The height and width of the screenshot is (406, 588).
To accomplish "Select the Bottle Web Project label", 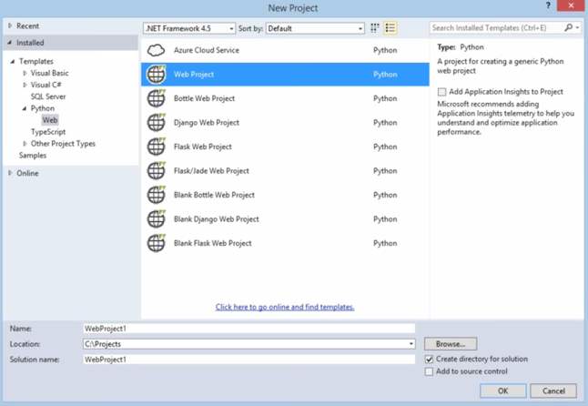I will 204,98.
